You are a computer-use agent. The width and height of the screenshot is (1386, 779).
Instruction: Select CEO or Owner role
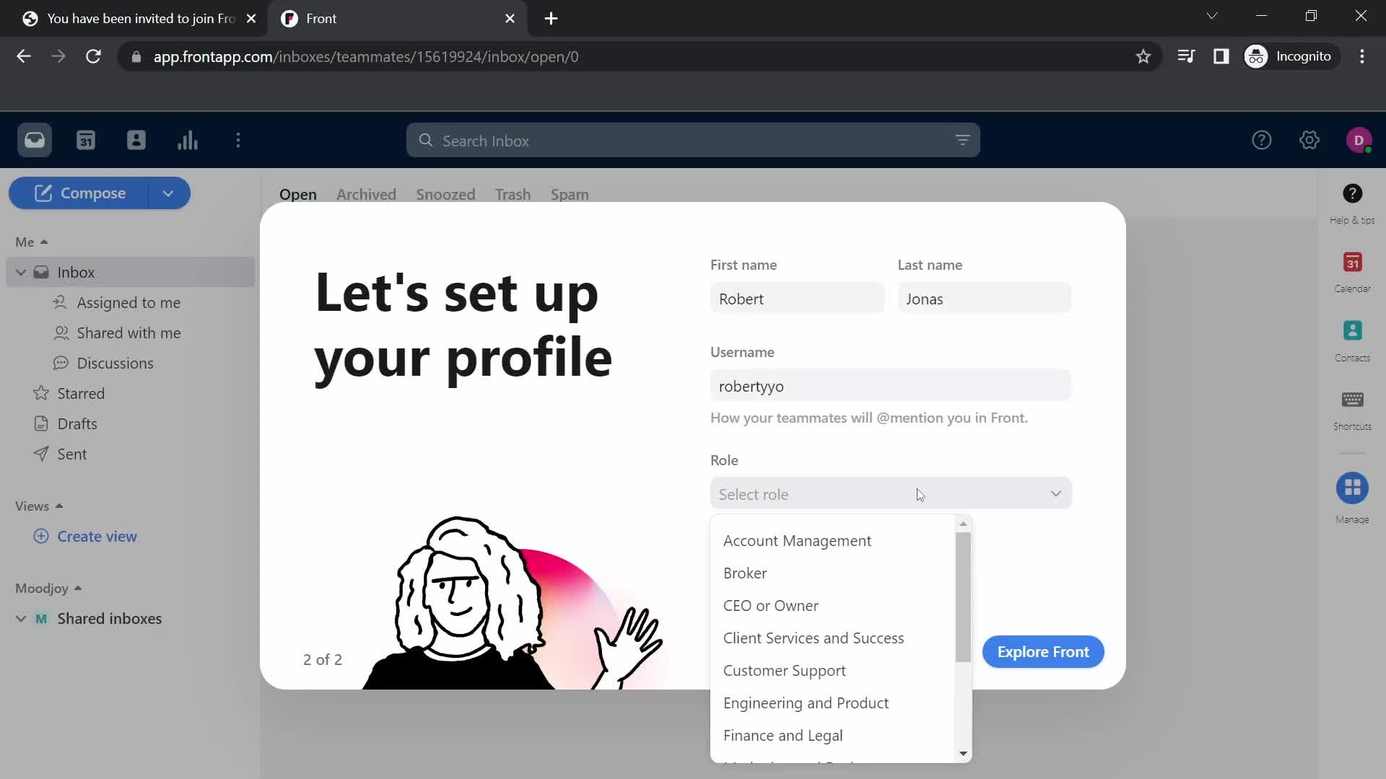[771, 605]
